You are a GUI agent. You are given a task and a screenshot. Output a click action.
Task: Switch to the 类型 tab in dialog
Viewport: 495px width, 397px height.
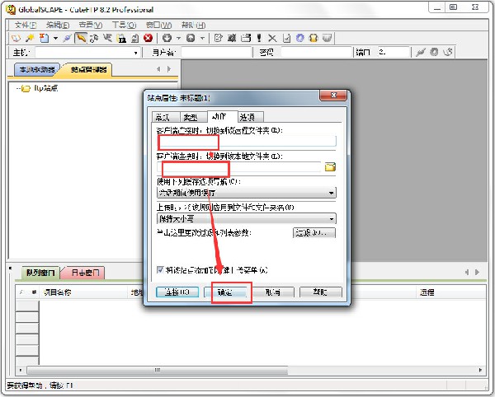(191, 117)
